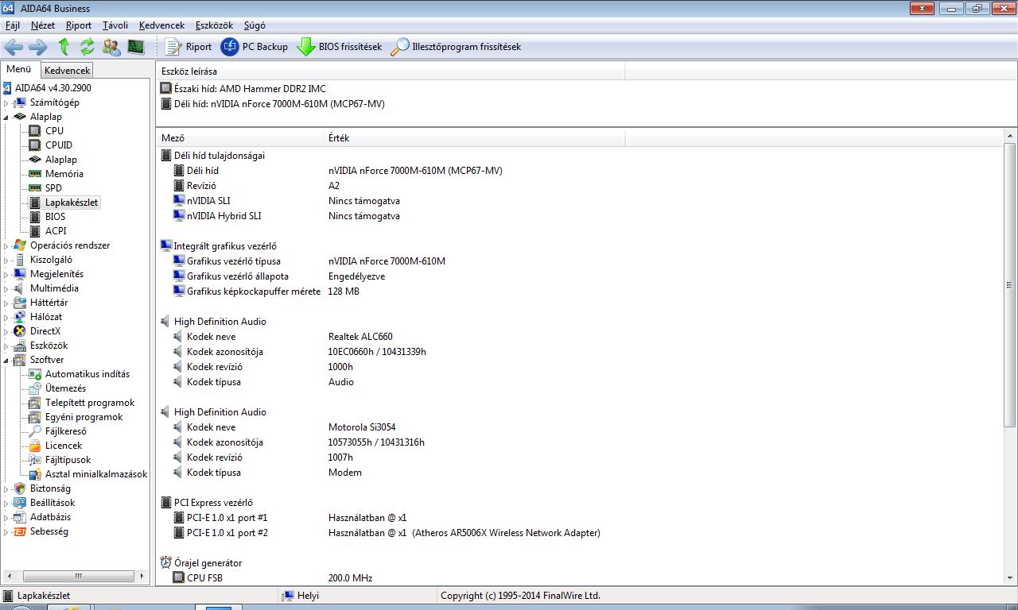Open the Eszközök menu
Viewport: 1018px width, 610px height.
click(x=214, y=25)
